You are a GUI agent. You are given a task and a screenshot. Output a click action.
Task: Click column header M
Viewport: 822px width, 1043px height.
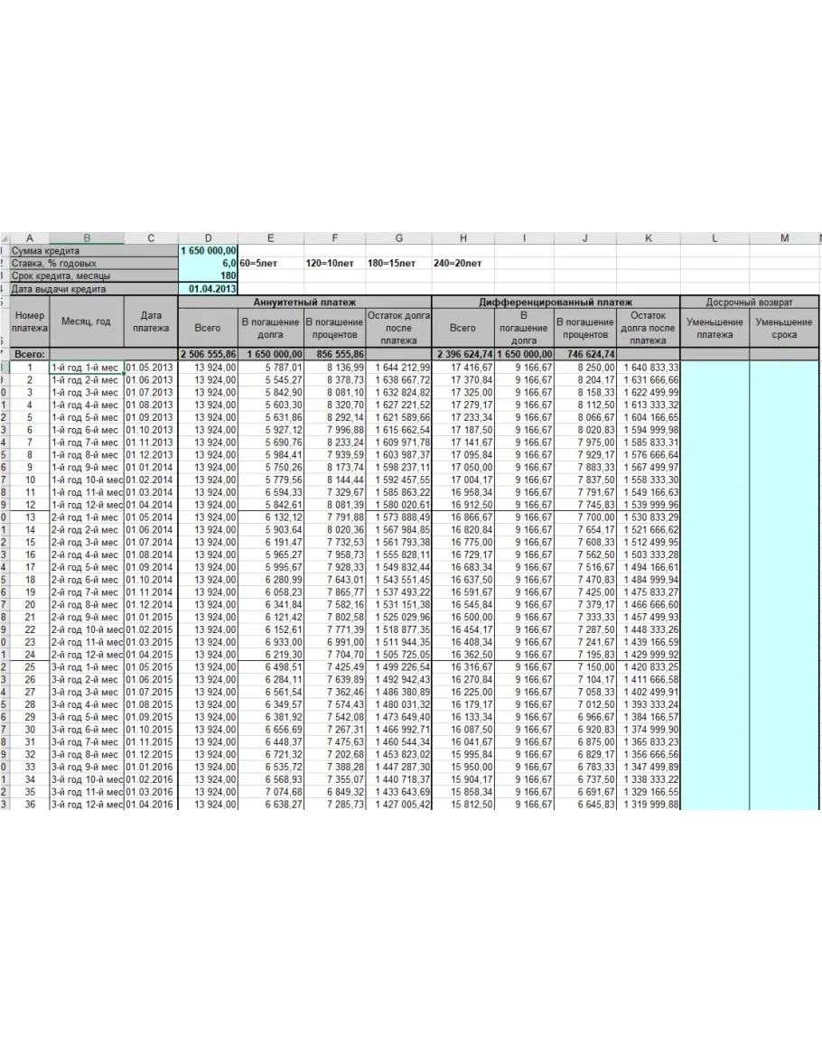click(784, 237)
